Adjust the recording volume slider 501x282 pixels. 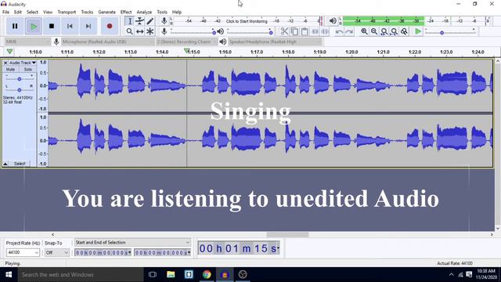pos(193,31)
